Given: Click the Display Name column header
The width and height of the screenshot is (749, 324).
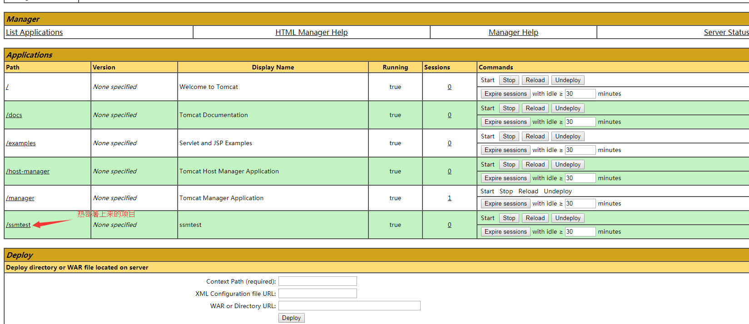Looking at the screenshot, I should click(273, 67).
